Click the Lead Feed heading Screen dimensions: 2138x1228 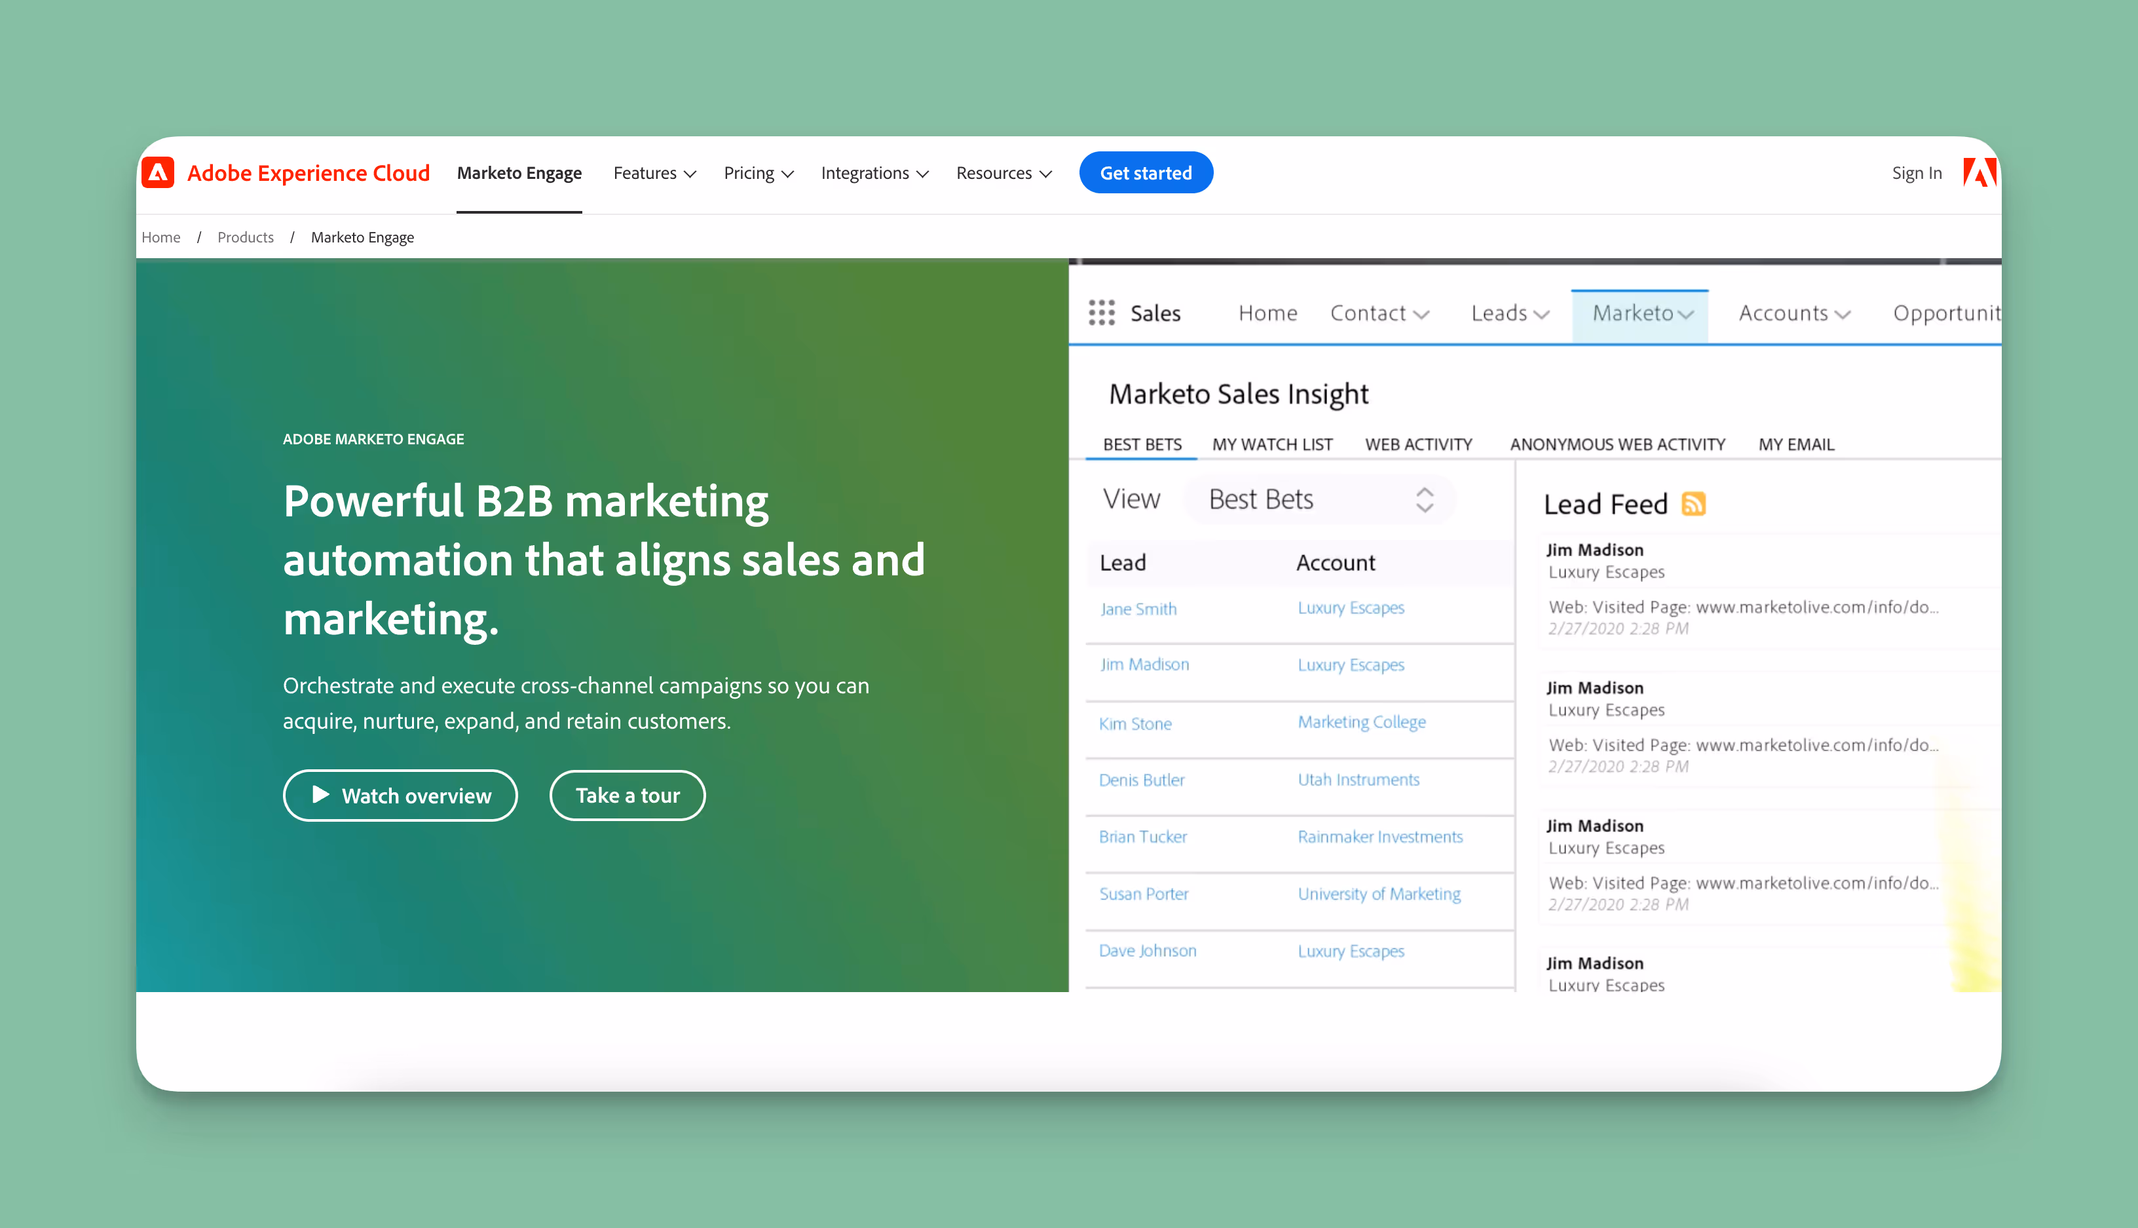click(1605, 503)
